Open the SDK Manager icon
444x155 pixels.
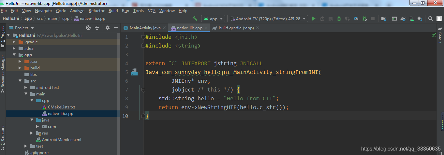point(420,19)
